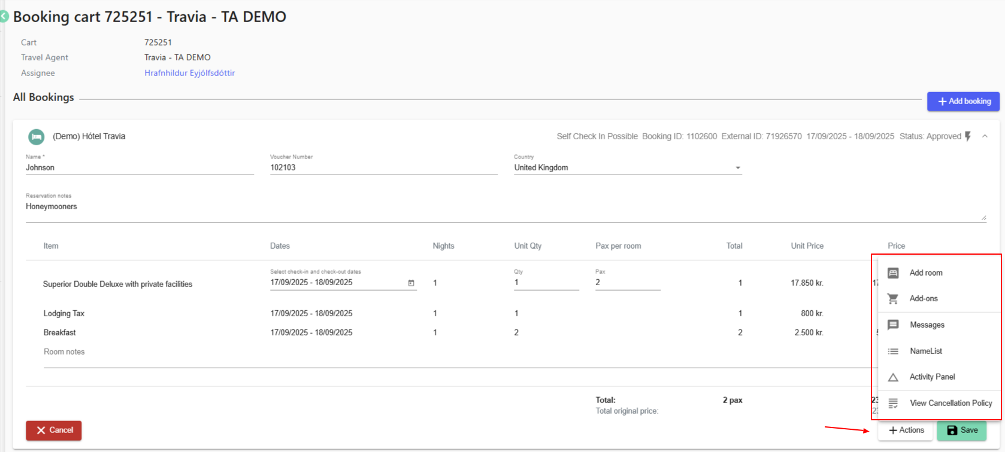Screen dimensions: 1005x452
Task: Click the Self Check In Possible text
Action: tap(597, 136)
